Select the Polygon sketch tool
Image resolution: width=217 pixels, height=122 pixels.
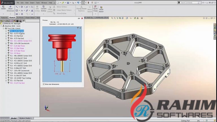pyautogui.click(x=22, y=14)
